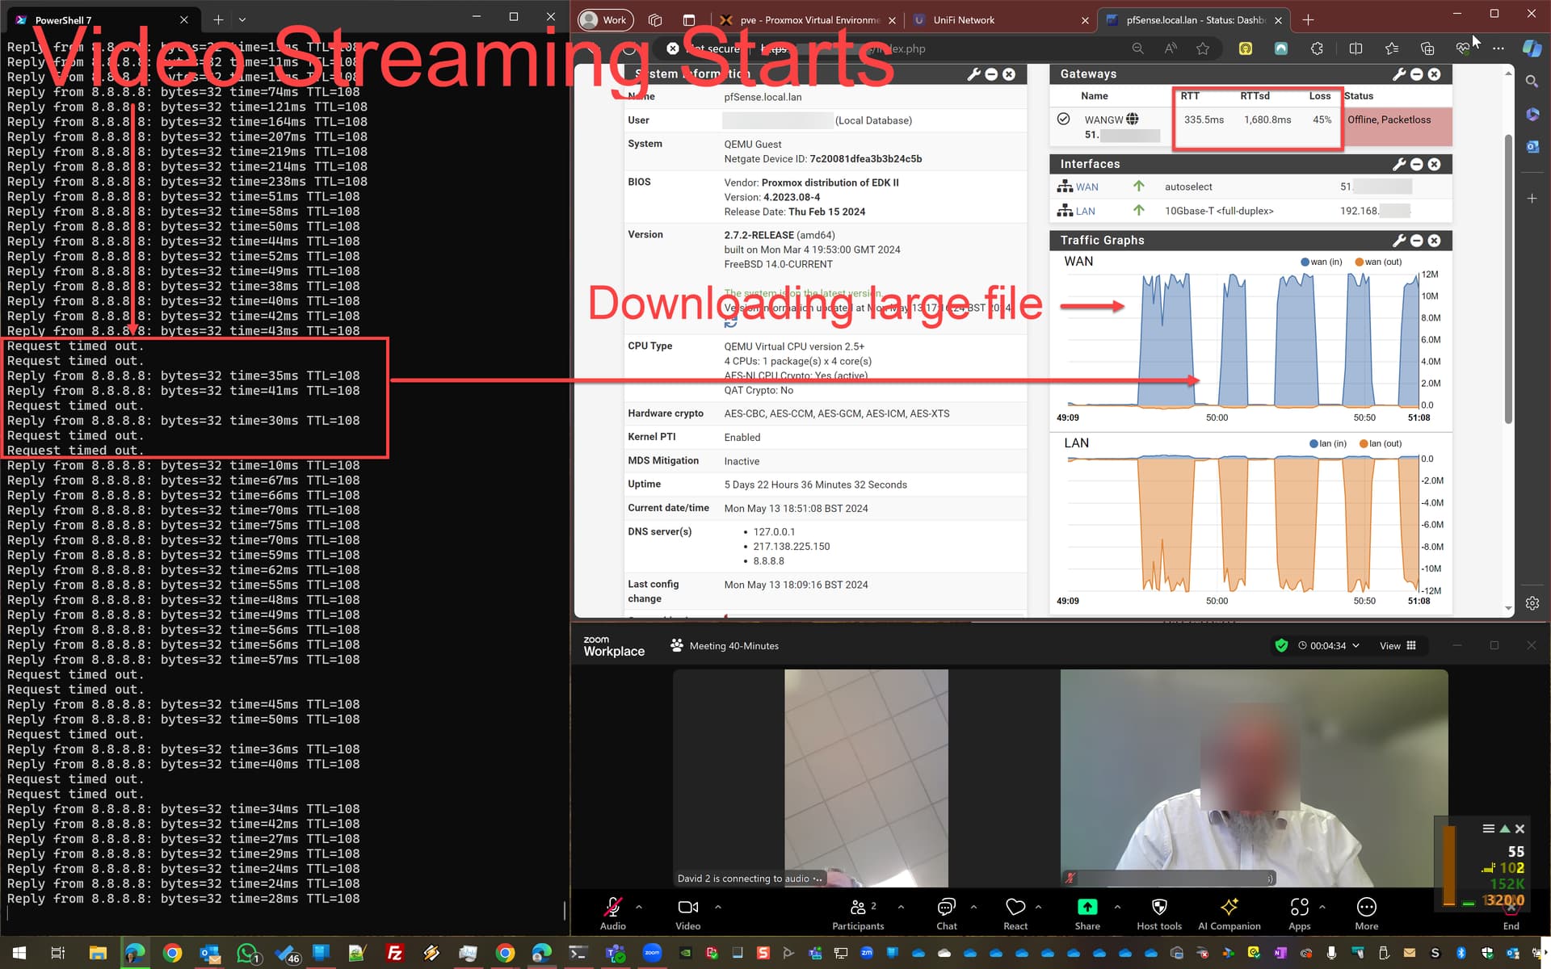Open AI Companion in Zoom
The width and height of the screenshot is (1551, 969).
click(1229, 908)
